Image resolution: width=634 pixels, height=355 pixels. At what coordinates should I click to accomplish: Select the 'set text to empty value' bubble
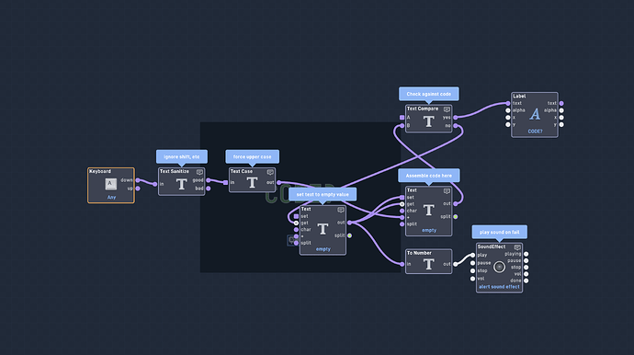pyautogui.click(x=323, y=194)
